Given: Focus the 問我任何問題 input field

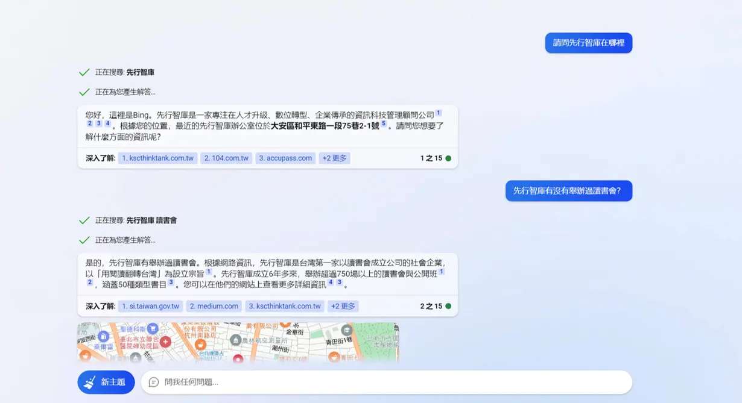Looking at the screenshot, I should 387,382.
